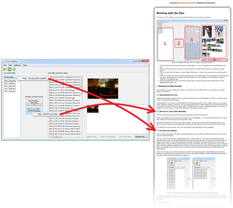Click the large preview image in Chrono Namer
233x208 pixels.
[x=103, y=89]
